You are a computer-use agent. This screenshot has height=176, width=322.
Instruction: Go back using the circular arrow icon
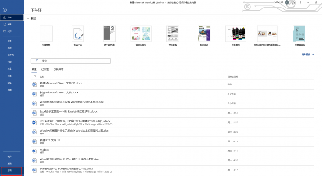tap(5, 10)
